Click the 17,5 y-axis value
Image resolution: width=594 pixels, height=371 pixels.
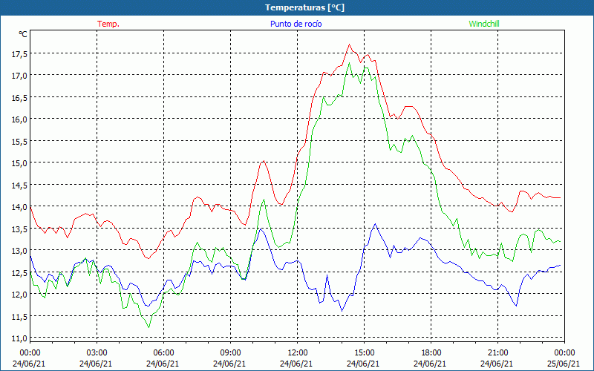click(19, 54)
